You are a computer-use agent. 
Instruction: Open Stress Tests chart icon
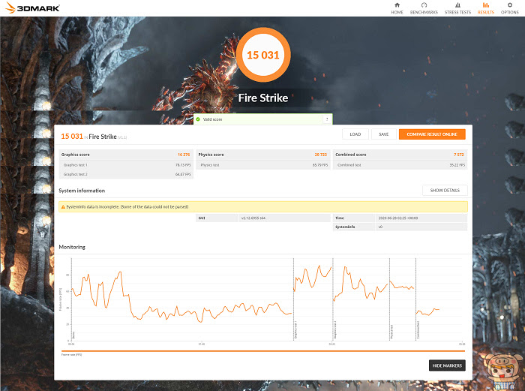pos(457,5)
